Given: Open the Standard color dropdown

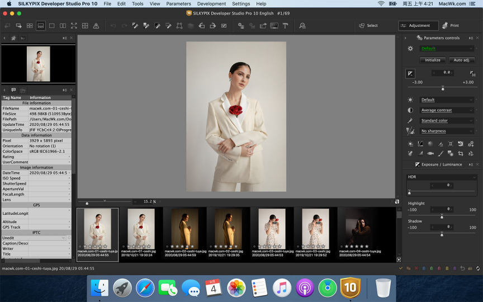Looking at the screenshot, I should 447,121.
